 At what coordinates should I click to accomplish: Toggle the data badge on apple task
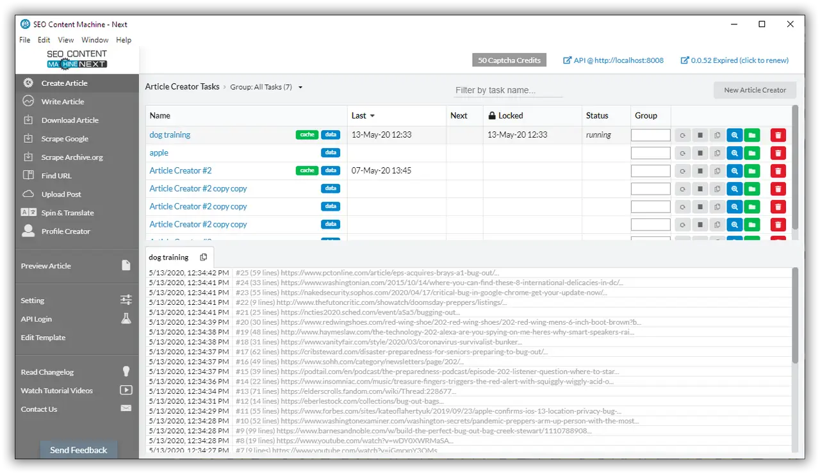[331, 152]
